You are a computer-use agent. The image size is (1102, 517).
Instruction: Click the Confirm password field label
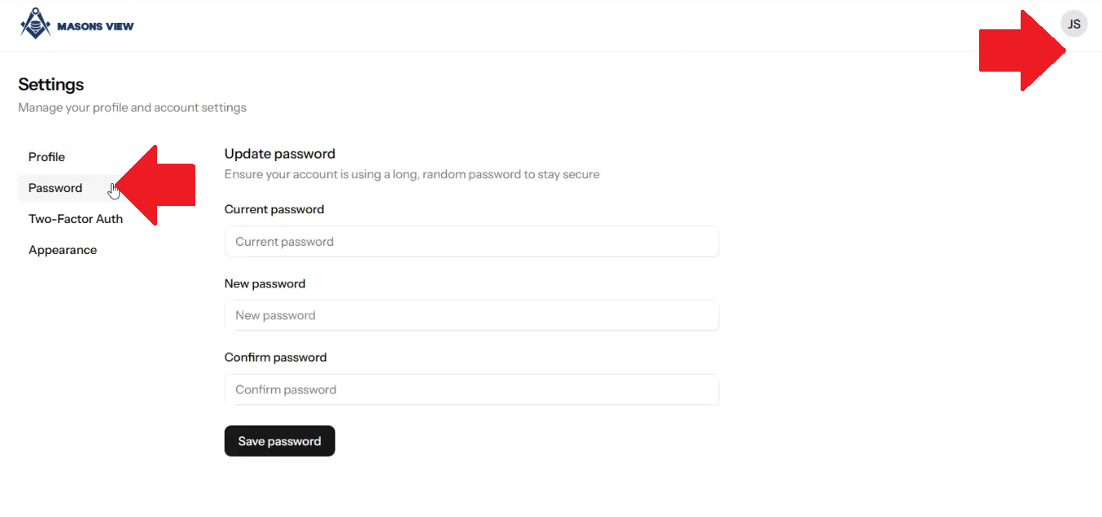[275, 357]
